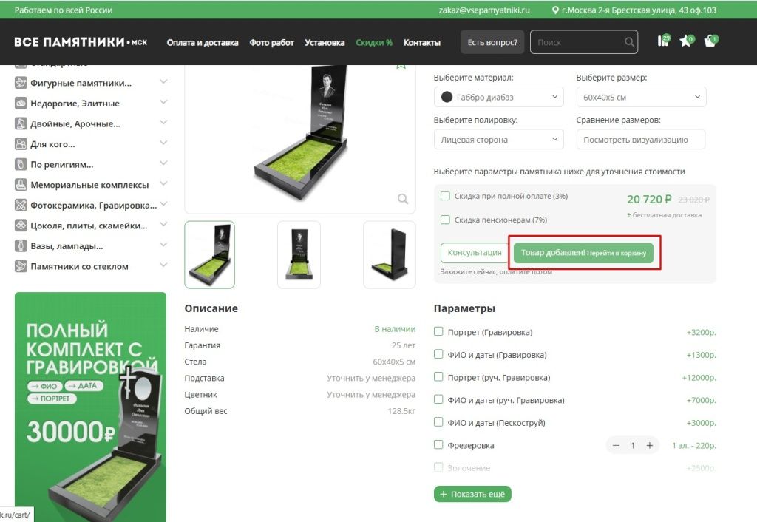Check the 'Скидка пенсионерам (7%)' option
This screenshot has width=757, height=522.
tap(444, 219)
